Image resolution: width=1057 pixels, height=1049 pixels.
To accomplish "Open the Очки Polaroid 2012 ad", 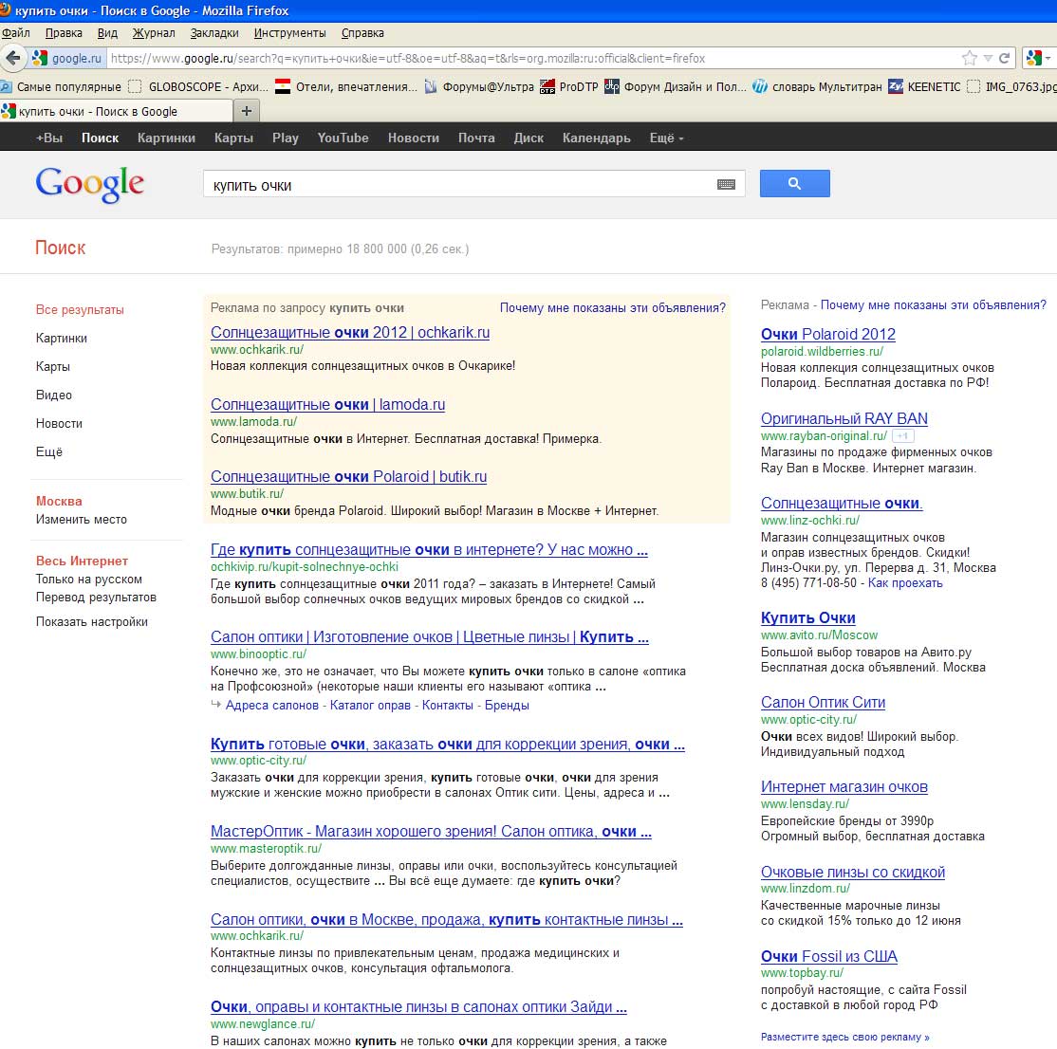I will pos(827,334).
